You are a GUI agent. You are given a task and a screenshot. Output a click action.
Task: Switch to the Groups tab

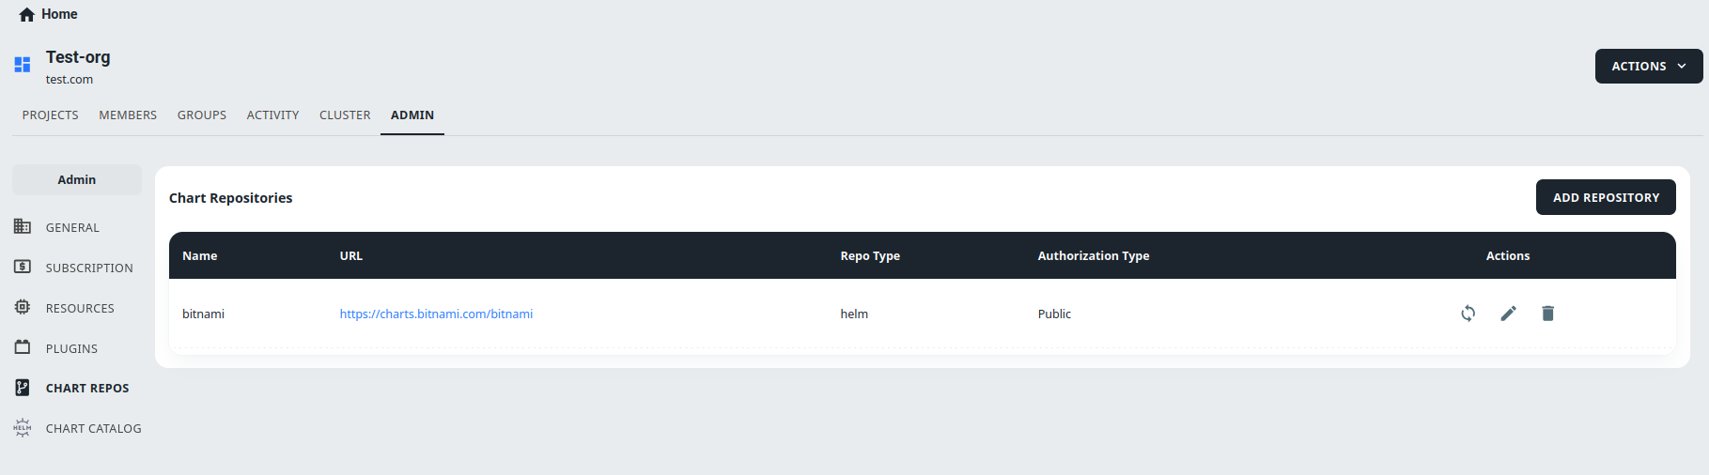[202, 115]
